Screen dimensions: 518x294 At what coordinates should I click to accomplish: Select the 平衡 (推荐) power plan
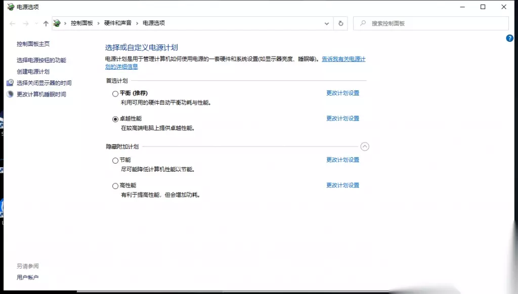click(x=115, y=94)
